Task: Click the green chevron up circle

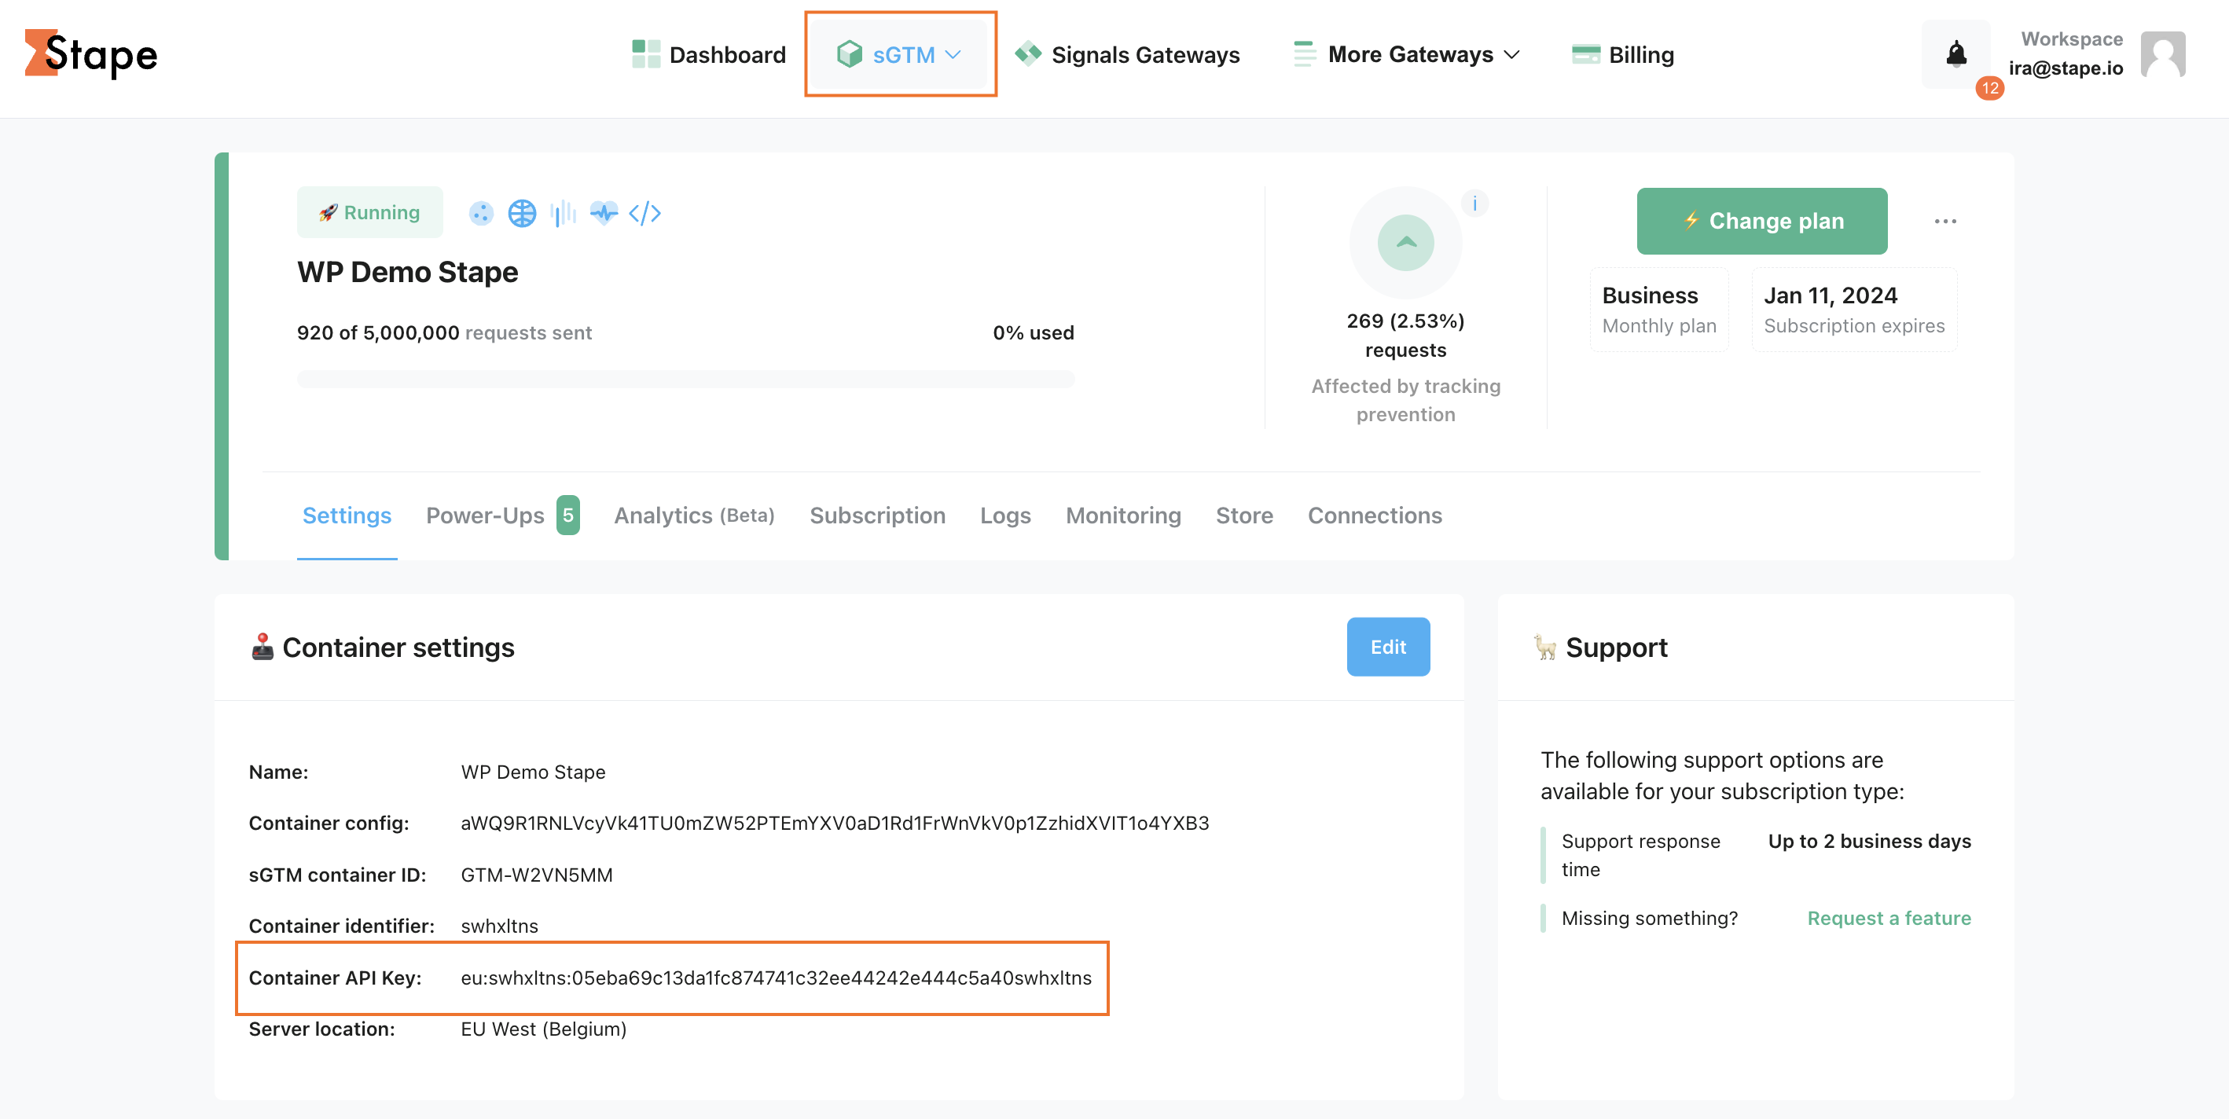Action: (x=1406, y=243)
